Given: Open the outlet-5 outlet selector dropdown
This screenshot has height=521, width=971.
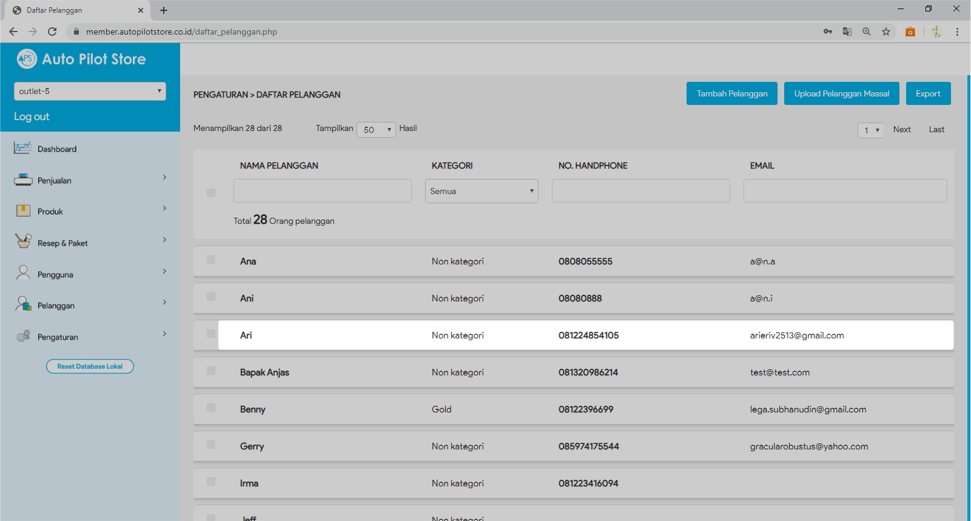Looking at the screenshot, I should click(x=90, y=91).
